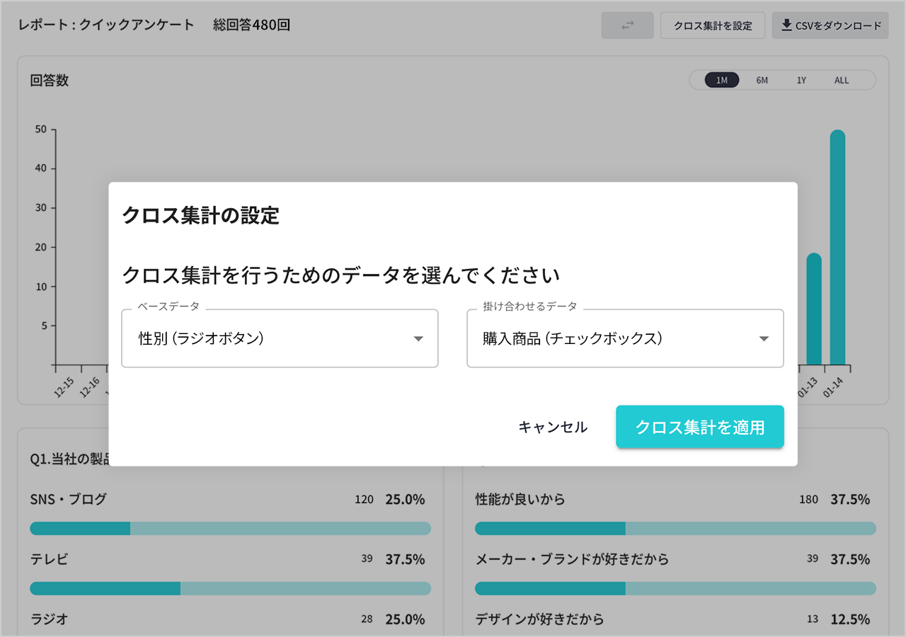Click the 性能が良いから result bar
This screenshot has width=906, height=637.
pos(676,528)
